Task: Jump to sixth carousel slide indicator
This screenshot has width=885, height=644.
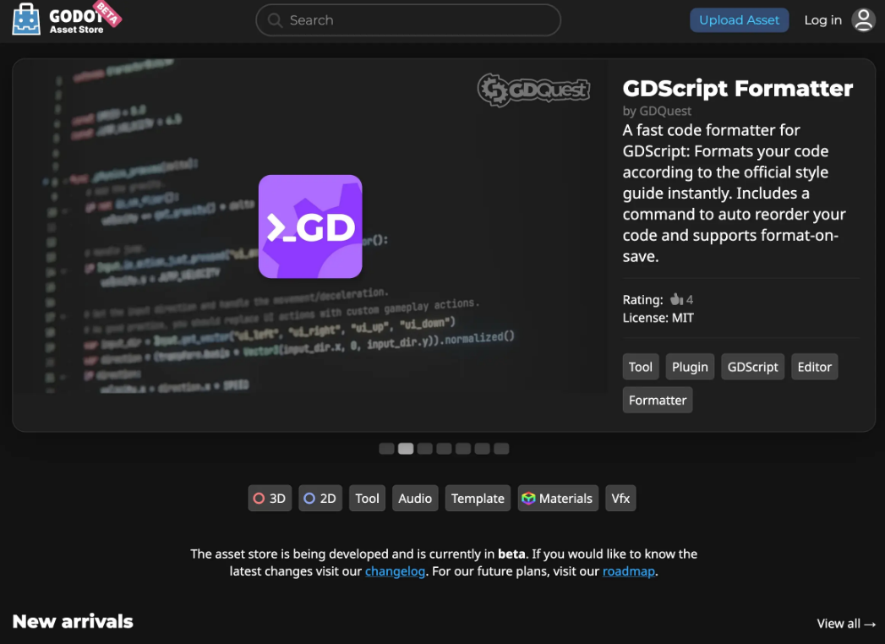Action: [483, 449]
